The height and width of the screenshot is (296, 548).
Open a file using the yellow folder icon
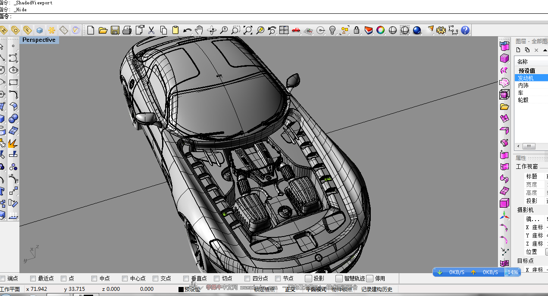(x=103, y=30)
